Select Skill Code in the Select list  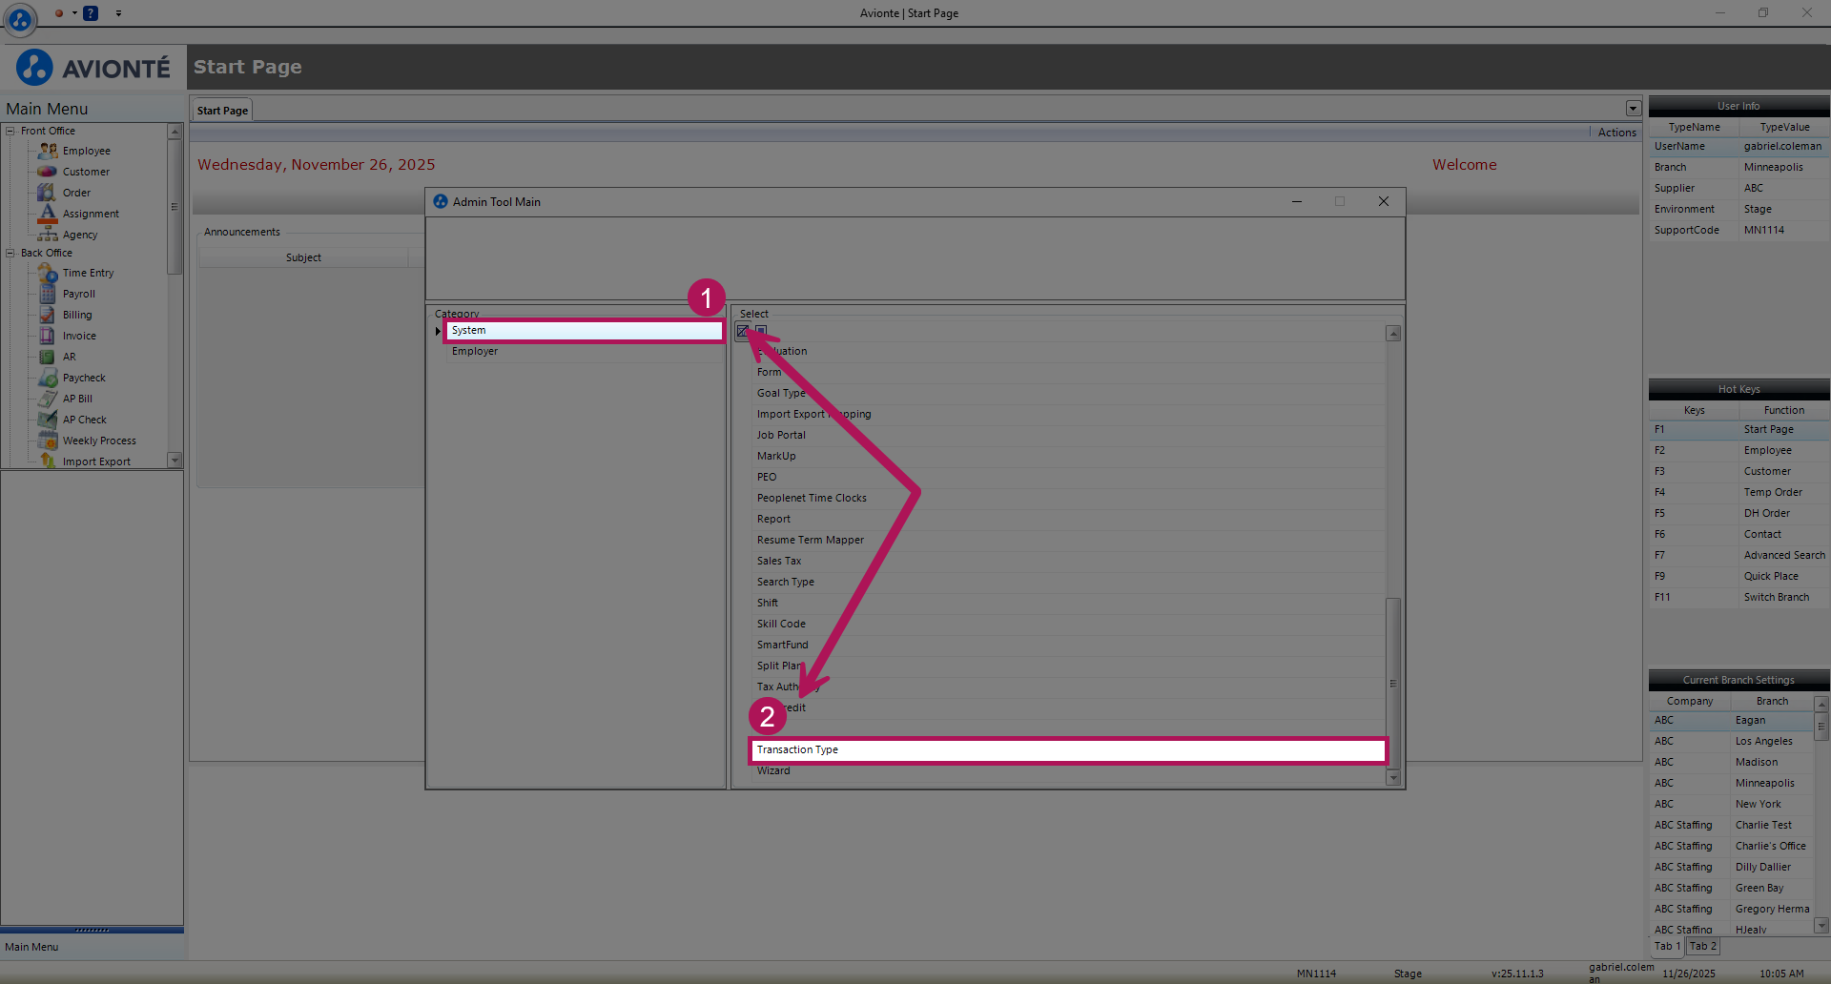point(1068,624)
